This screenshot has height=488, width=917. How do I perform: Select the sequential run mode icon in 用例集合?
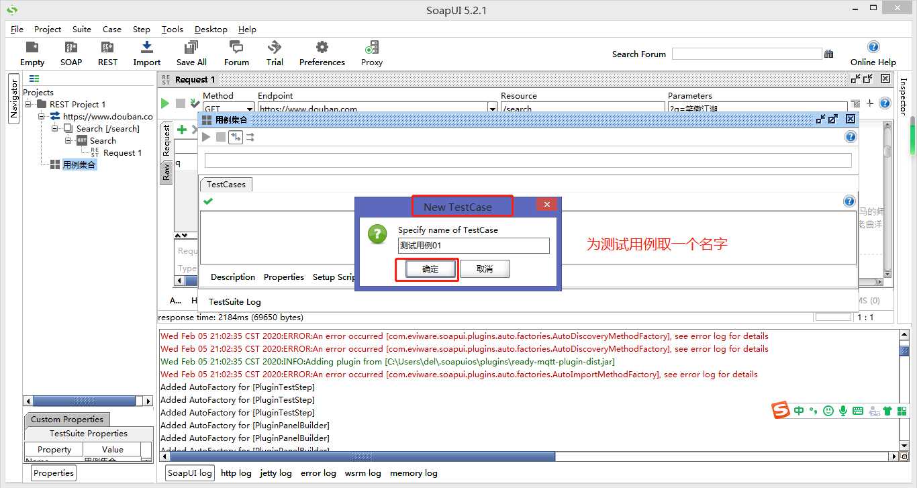coord(235,137)
